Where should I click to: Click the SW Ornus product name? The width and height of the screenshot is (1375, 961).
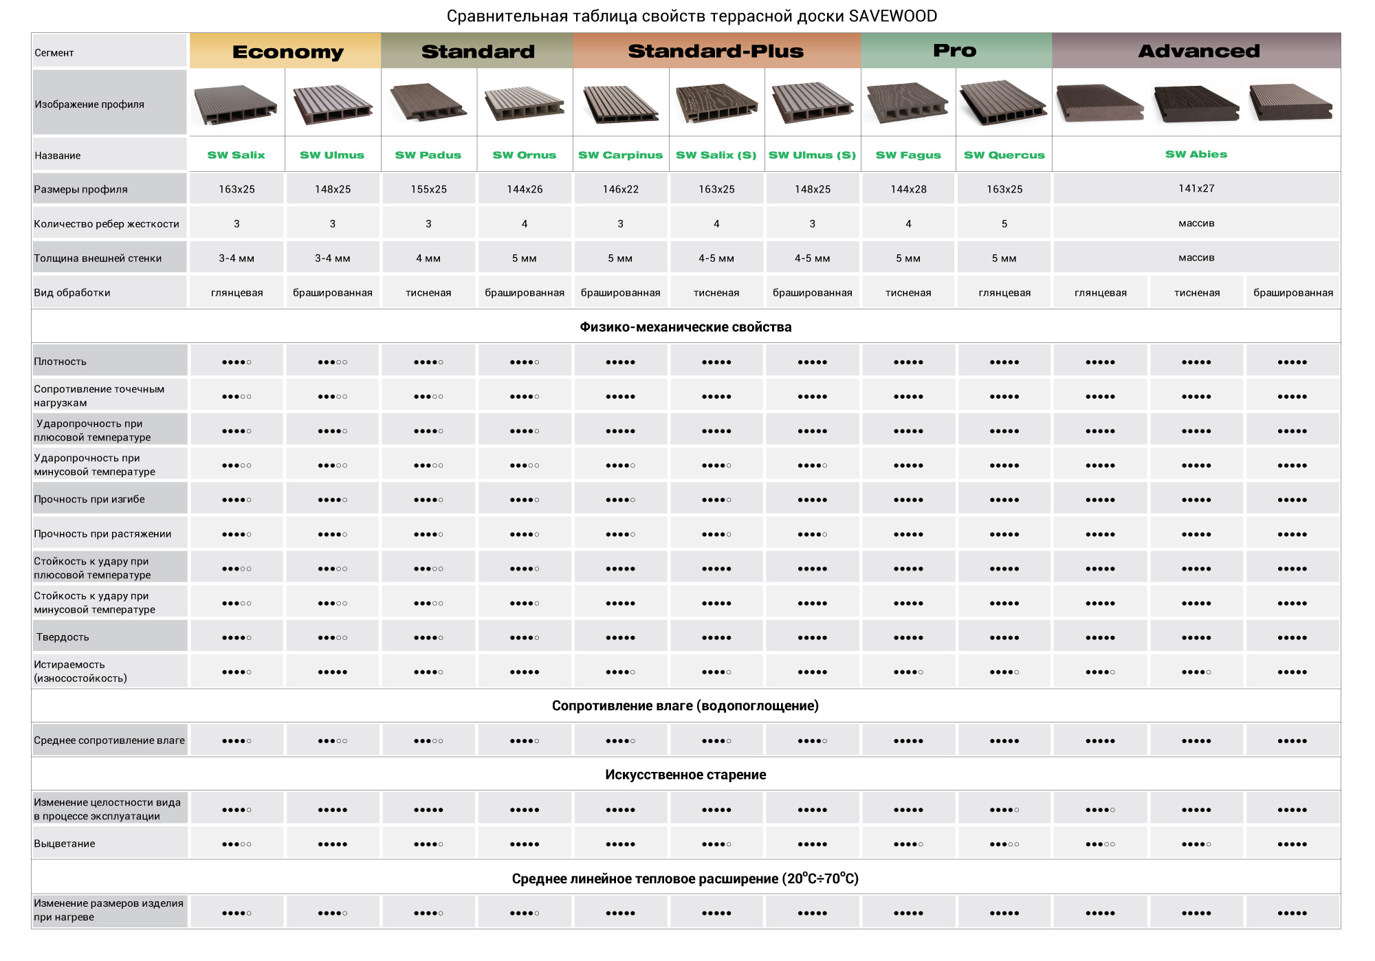pyautogui.click(x=525, y=155)
